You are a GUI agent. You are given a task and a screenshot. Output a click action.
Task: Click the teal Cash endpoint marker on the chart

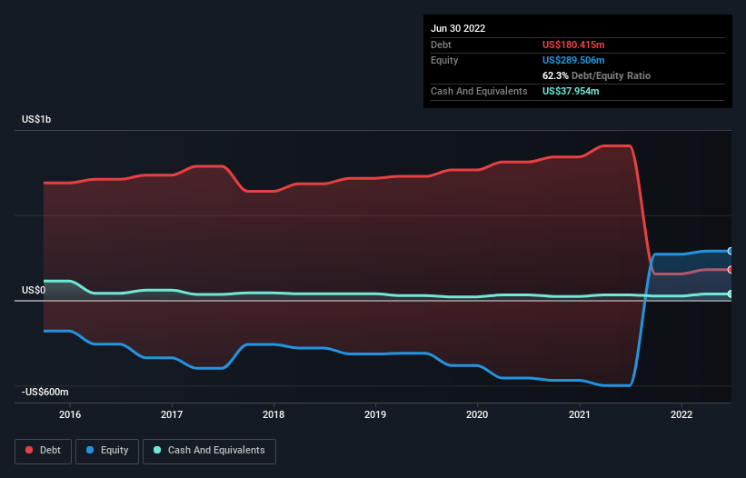tap(731, 294)
